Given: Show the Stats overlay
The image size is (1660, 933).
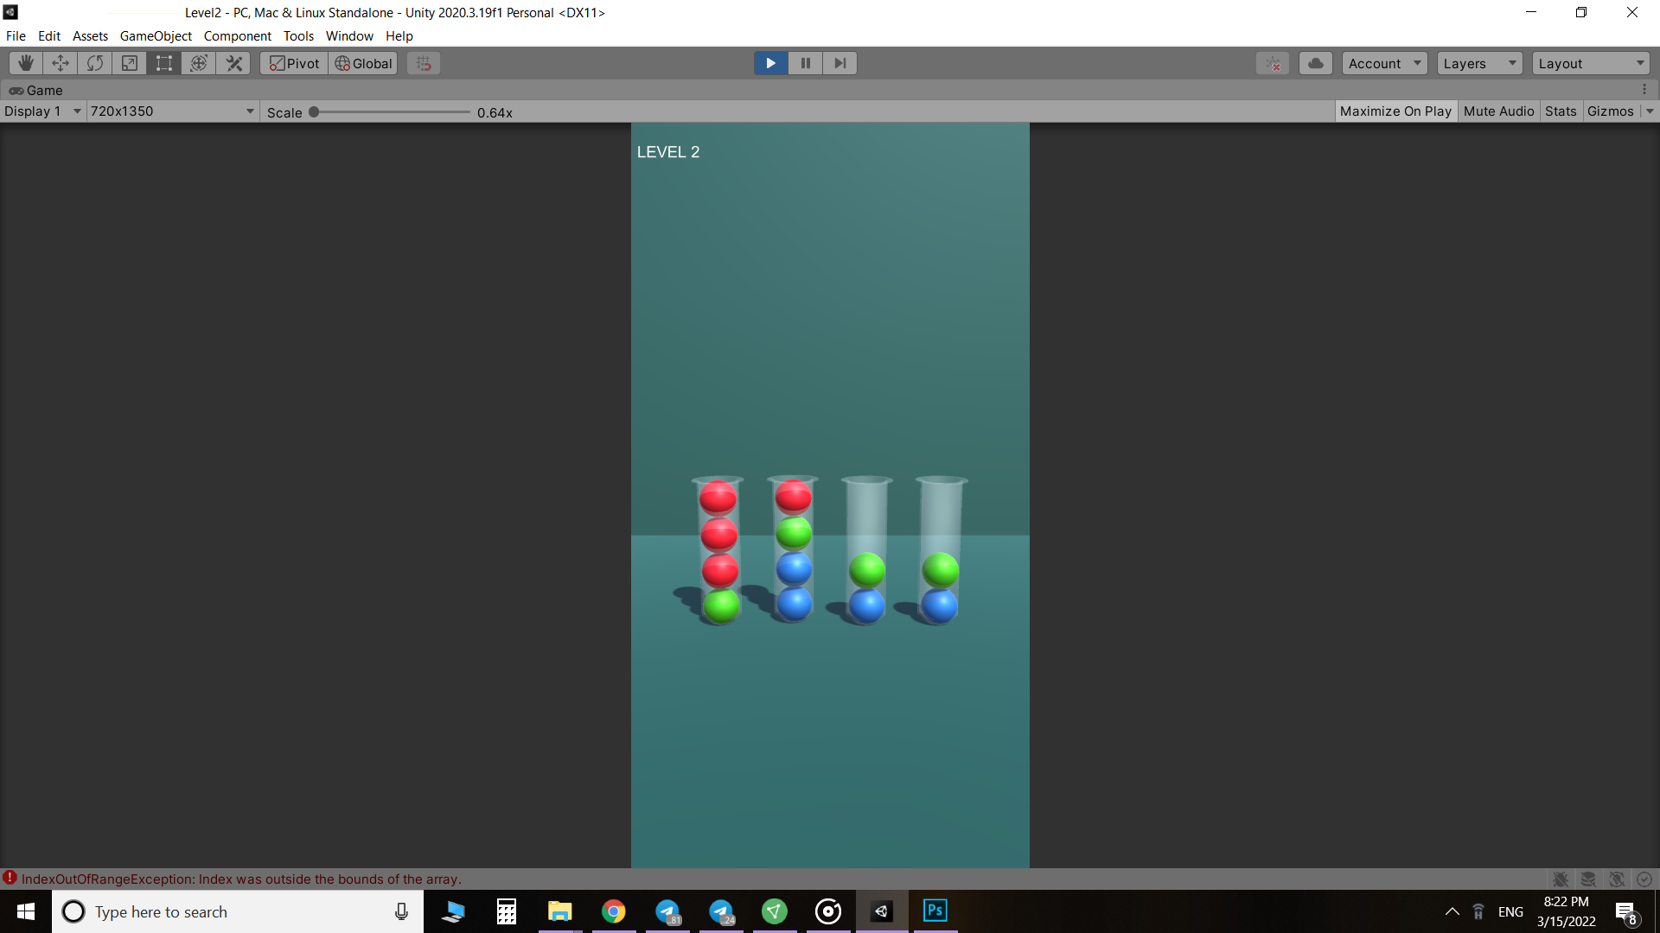Looking at the screenshot, I should [x=1561, y=111].
